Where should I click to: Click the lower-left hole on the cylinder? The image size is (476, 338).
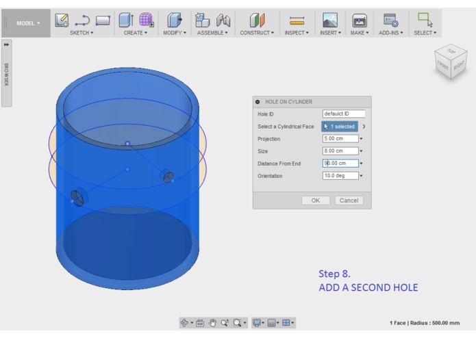click(77, 198)
